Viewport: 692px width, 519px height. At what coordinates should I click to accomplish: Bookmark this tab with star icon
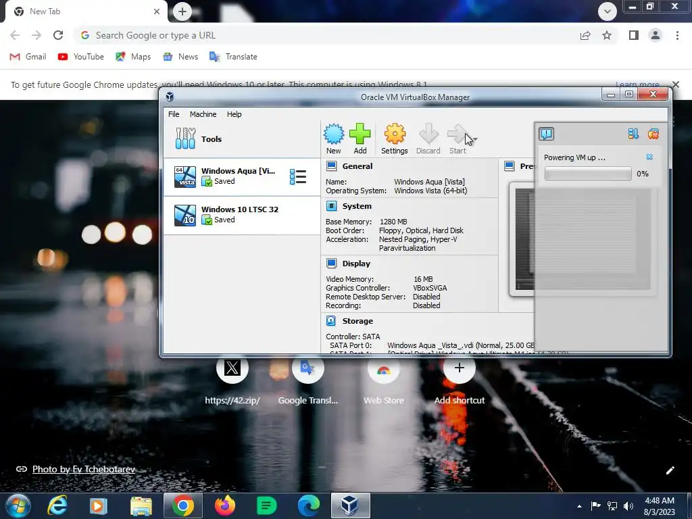coord(607,35)
